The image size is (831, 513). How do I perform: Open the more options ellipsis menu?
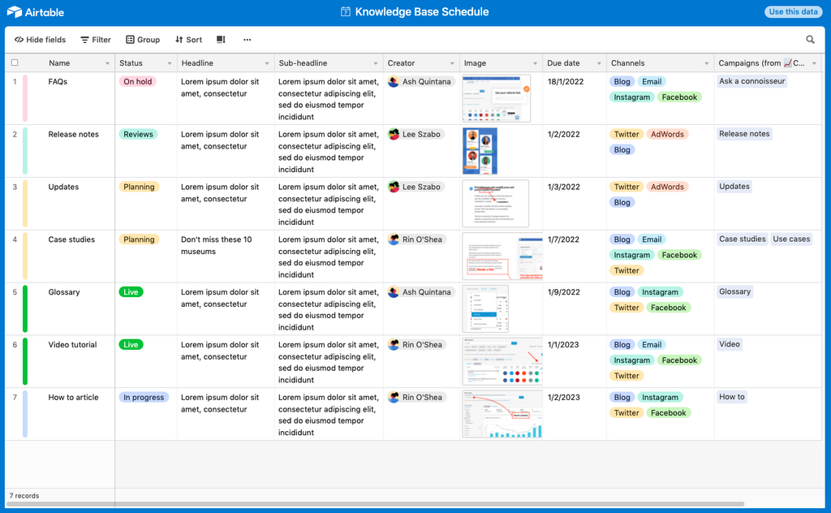(x=248, y=40)
